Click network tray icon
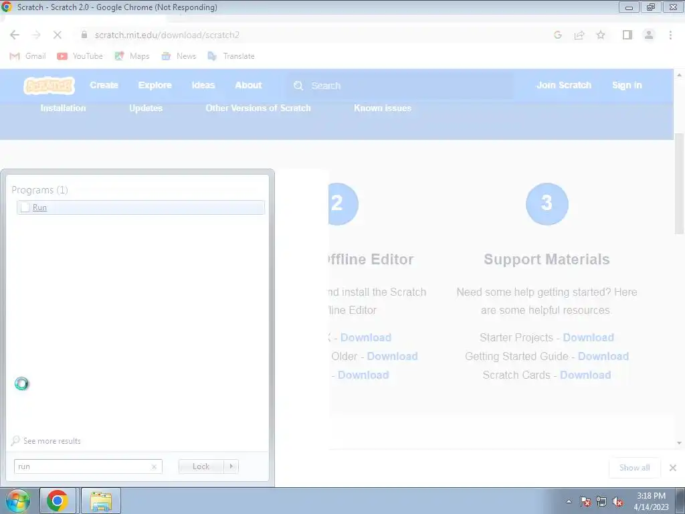This screenshot has height=514, width=685. click(x=601, y=502)
